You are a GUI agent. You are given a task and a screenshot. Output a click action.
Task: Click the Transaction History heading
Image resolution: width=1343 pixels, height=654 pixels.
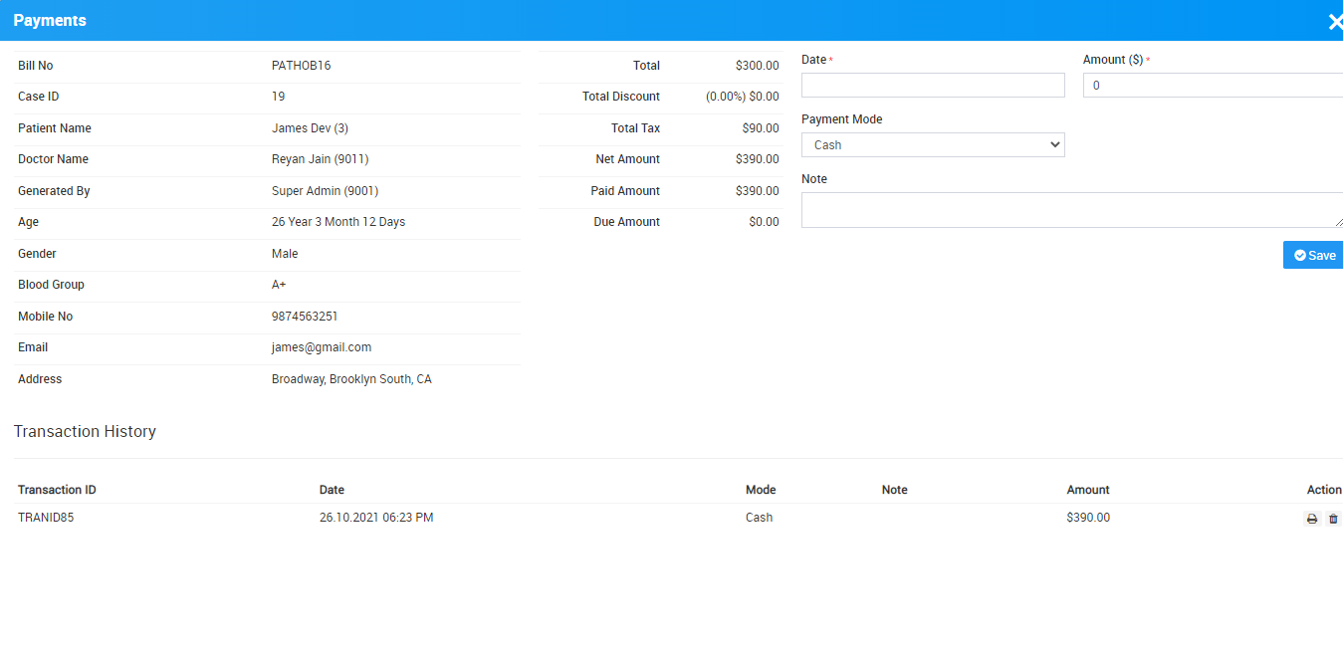click(x=85, y=432)
